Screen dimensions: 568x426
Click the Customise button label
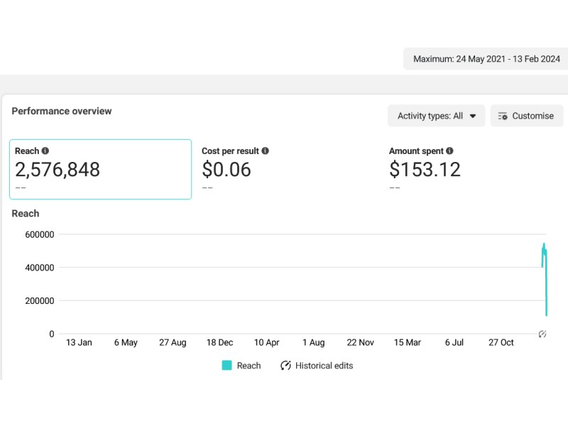(x=532, y=116)
